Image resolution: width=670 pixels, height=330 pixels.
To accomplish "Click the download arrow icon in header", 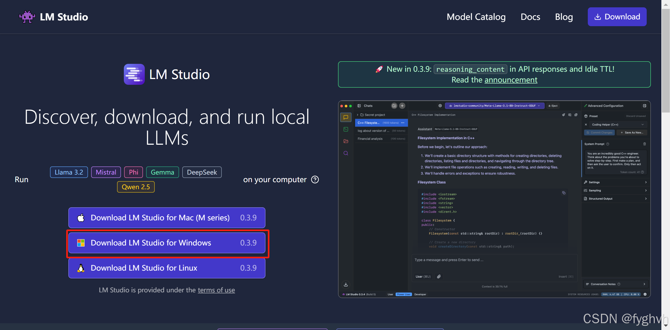I will (x=598, y=17).
